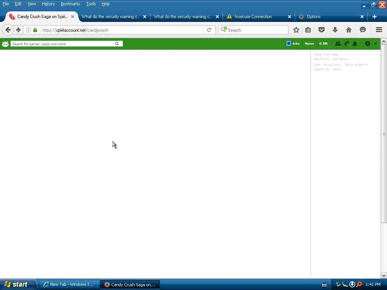The width and height of the screenshot is (387, 290).
Task: Open a new tab with plus button
Action: (375, 17)
